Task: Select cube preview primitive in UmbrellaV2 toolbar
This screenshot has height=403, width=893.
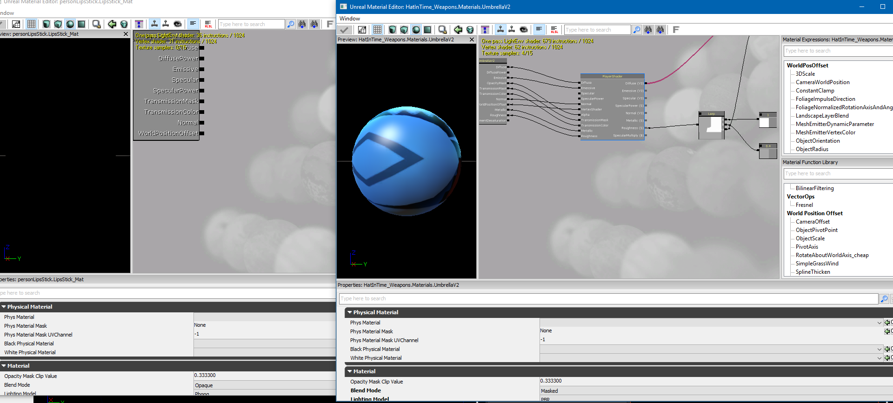Action: coord(404,30)
